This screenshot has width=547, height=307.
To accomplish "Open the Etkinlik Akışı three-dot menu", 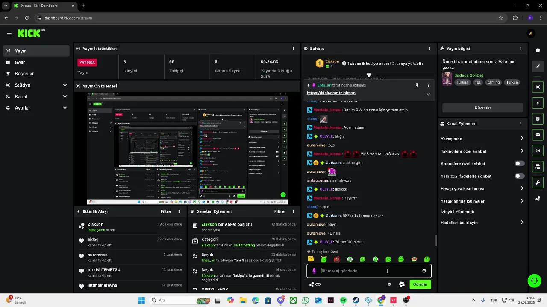I will pos(179,211).
